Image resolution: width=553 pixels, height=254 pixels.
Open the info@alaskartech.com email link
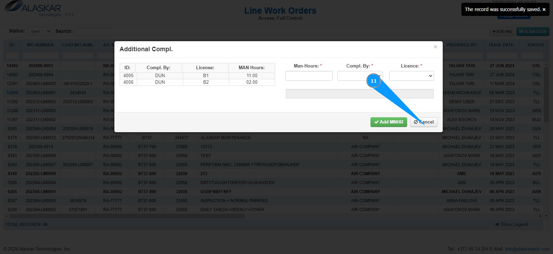coord(527,249)
